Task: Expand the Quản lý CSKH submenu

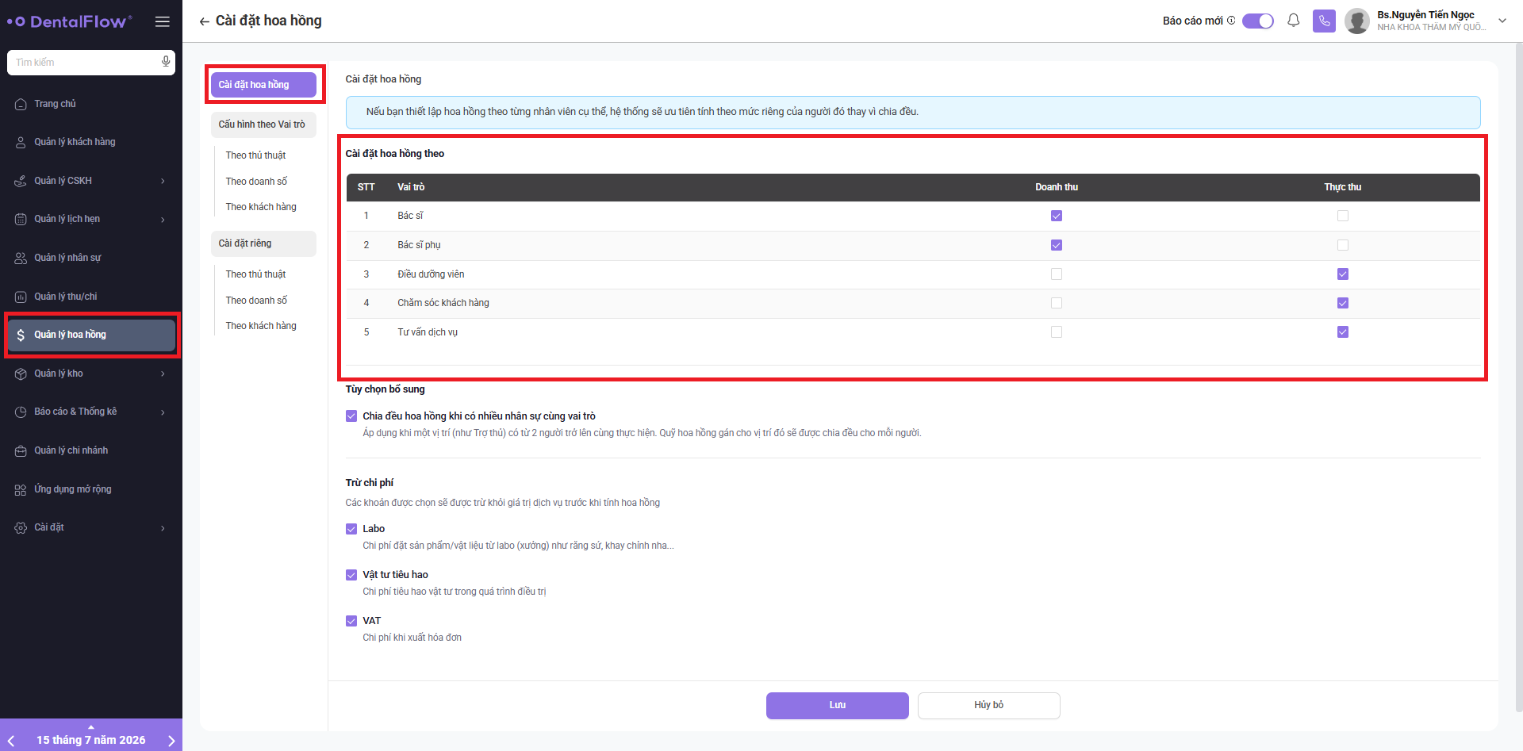Action: point(163,181)
